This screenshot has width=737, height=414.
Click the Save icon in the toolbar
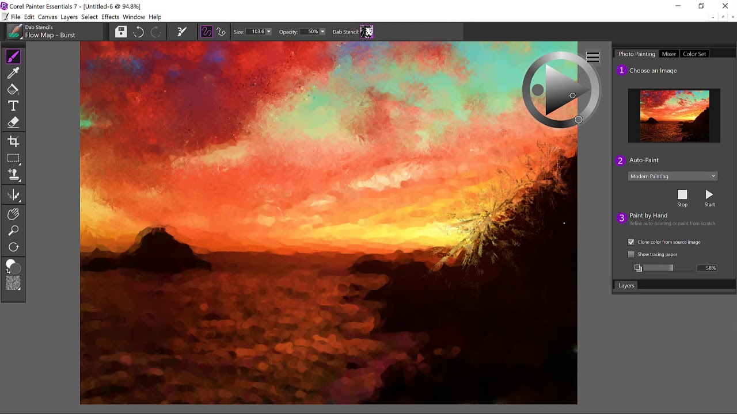click(x=120, y=32)
